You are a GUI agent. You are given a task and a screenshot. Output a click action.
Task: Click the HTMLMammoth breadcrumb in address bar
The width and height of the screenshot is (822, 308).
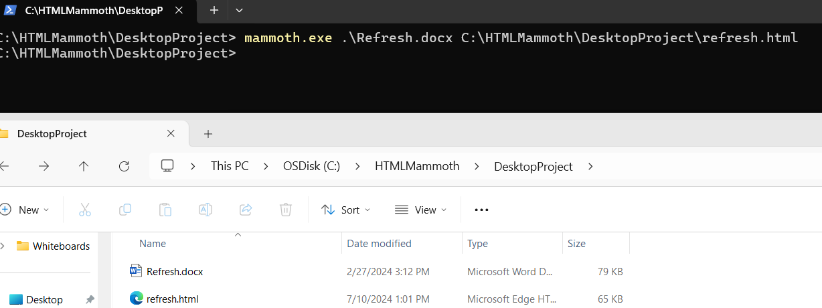417,166
